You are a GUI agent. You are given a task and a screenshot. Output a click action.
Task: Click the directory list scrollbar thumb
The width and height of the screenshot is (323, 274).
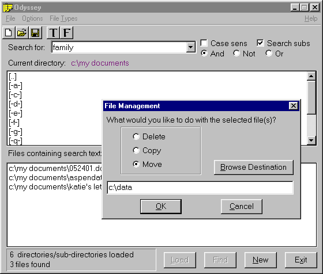[311, 97]
